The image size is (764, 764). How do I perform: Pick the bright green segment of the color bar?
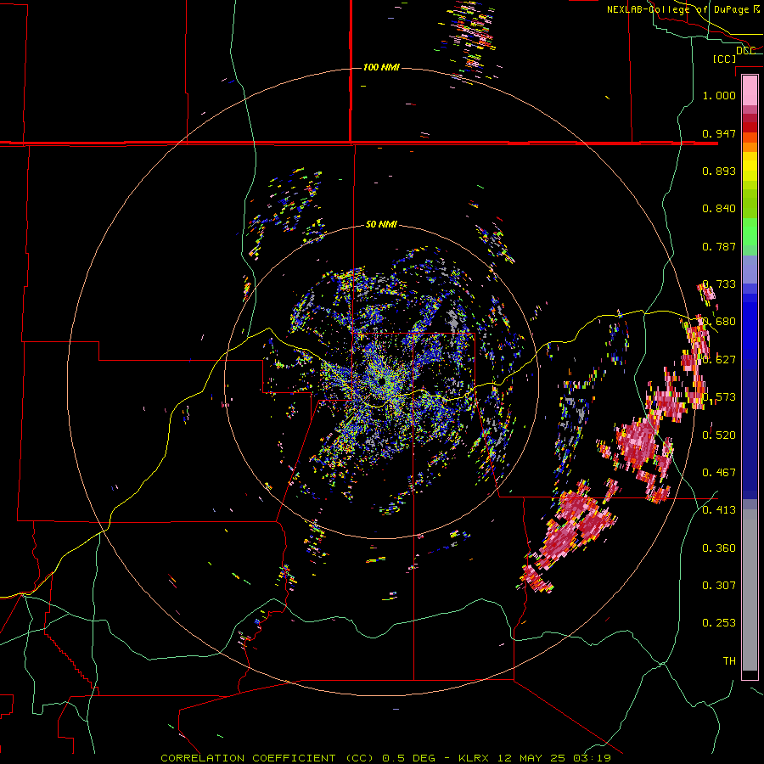[750, 232]
